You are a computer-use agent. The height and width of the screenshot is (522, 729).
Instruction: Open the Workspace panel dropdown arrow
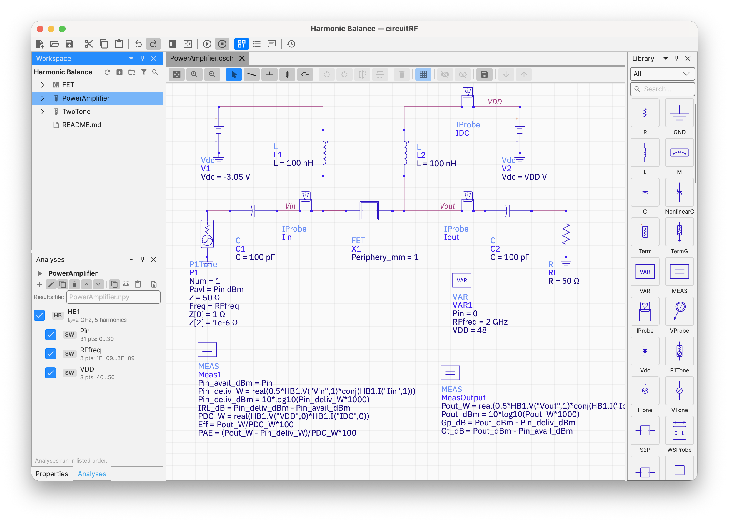point(131,59)
